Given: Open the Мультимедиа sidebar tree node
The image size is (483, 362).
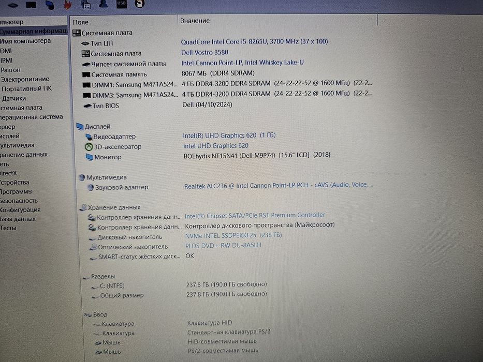Looking at the screenshot, I should [x=17, y=145].
